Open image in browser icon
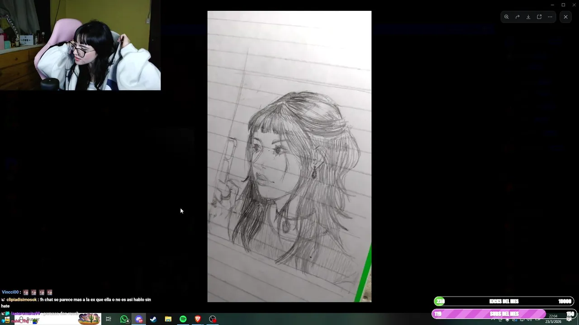The height and width of the screenshot is (325, 579). coord(539,17)
